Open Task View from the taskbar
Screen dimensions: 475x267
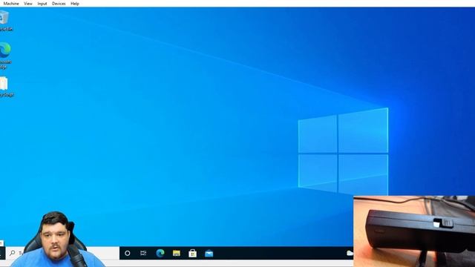(x=143, y=253)
